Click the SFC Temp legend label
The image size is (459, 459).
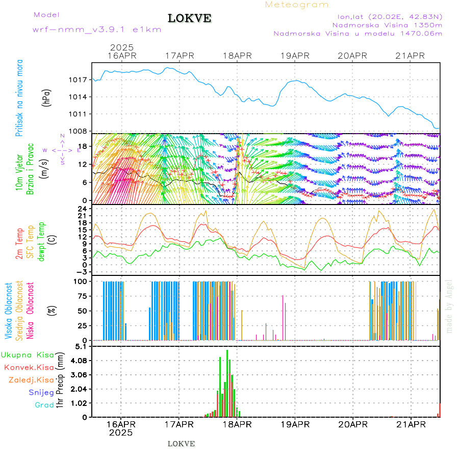click(30, 242)
